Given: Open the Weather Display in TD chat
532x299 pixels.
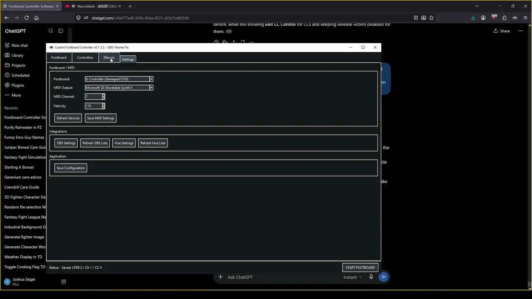Looking at the screenshot, I should [x=24, y=257].
